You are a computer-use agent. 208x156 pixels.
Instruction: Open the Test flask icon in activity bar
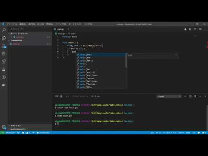coord(4,69)
